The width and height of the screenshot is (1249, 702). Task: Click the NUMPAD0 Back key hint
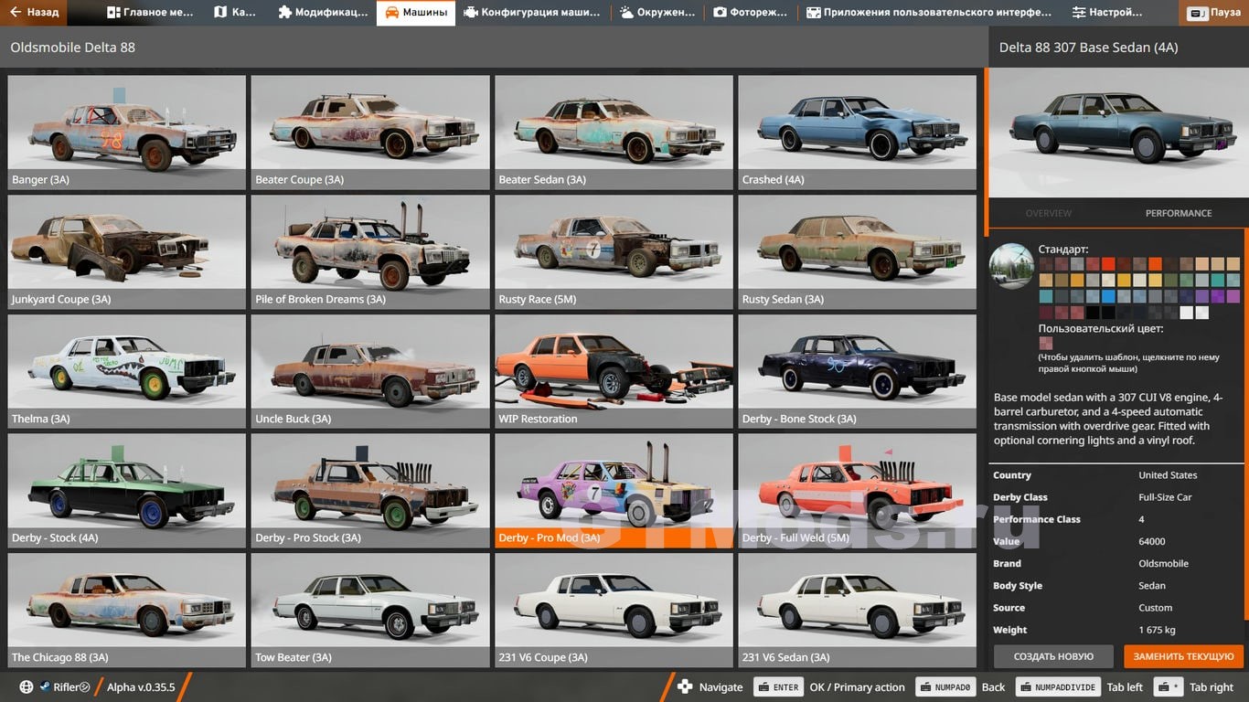click(x=945, y=687)
